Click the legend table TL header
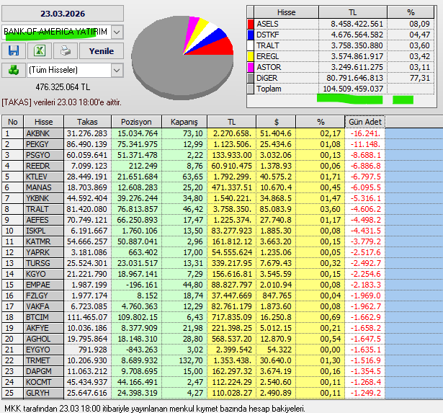 [x=352, y=12]
